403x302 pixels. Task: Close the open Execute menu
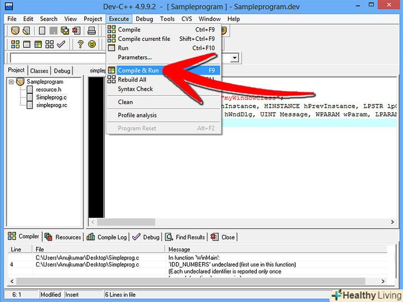(x=119, y=19)
